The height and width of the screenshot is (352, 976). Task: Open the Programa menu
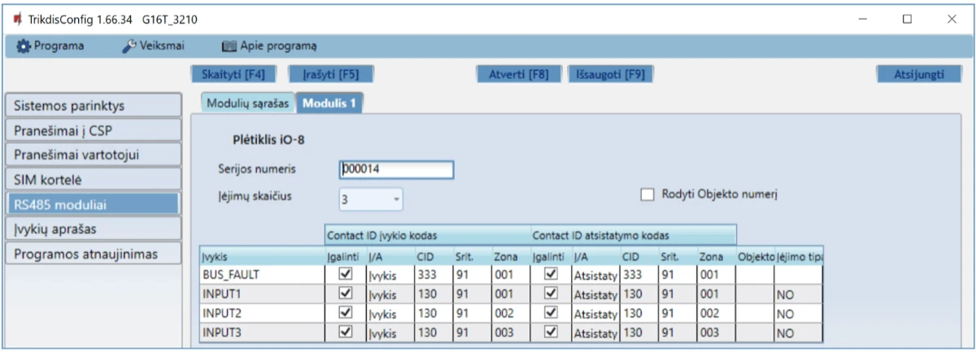click(50, 46)
